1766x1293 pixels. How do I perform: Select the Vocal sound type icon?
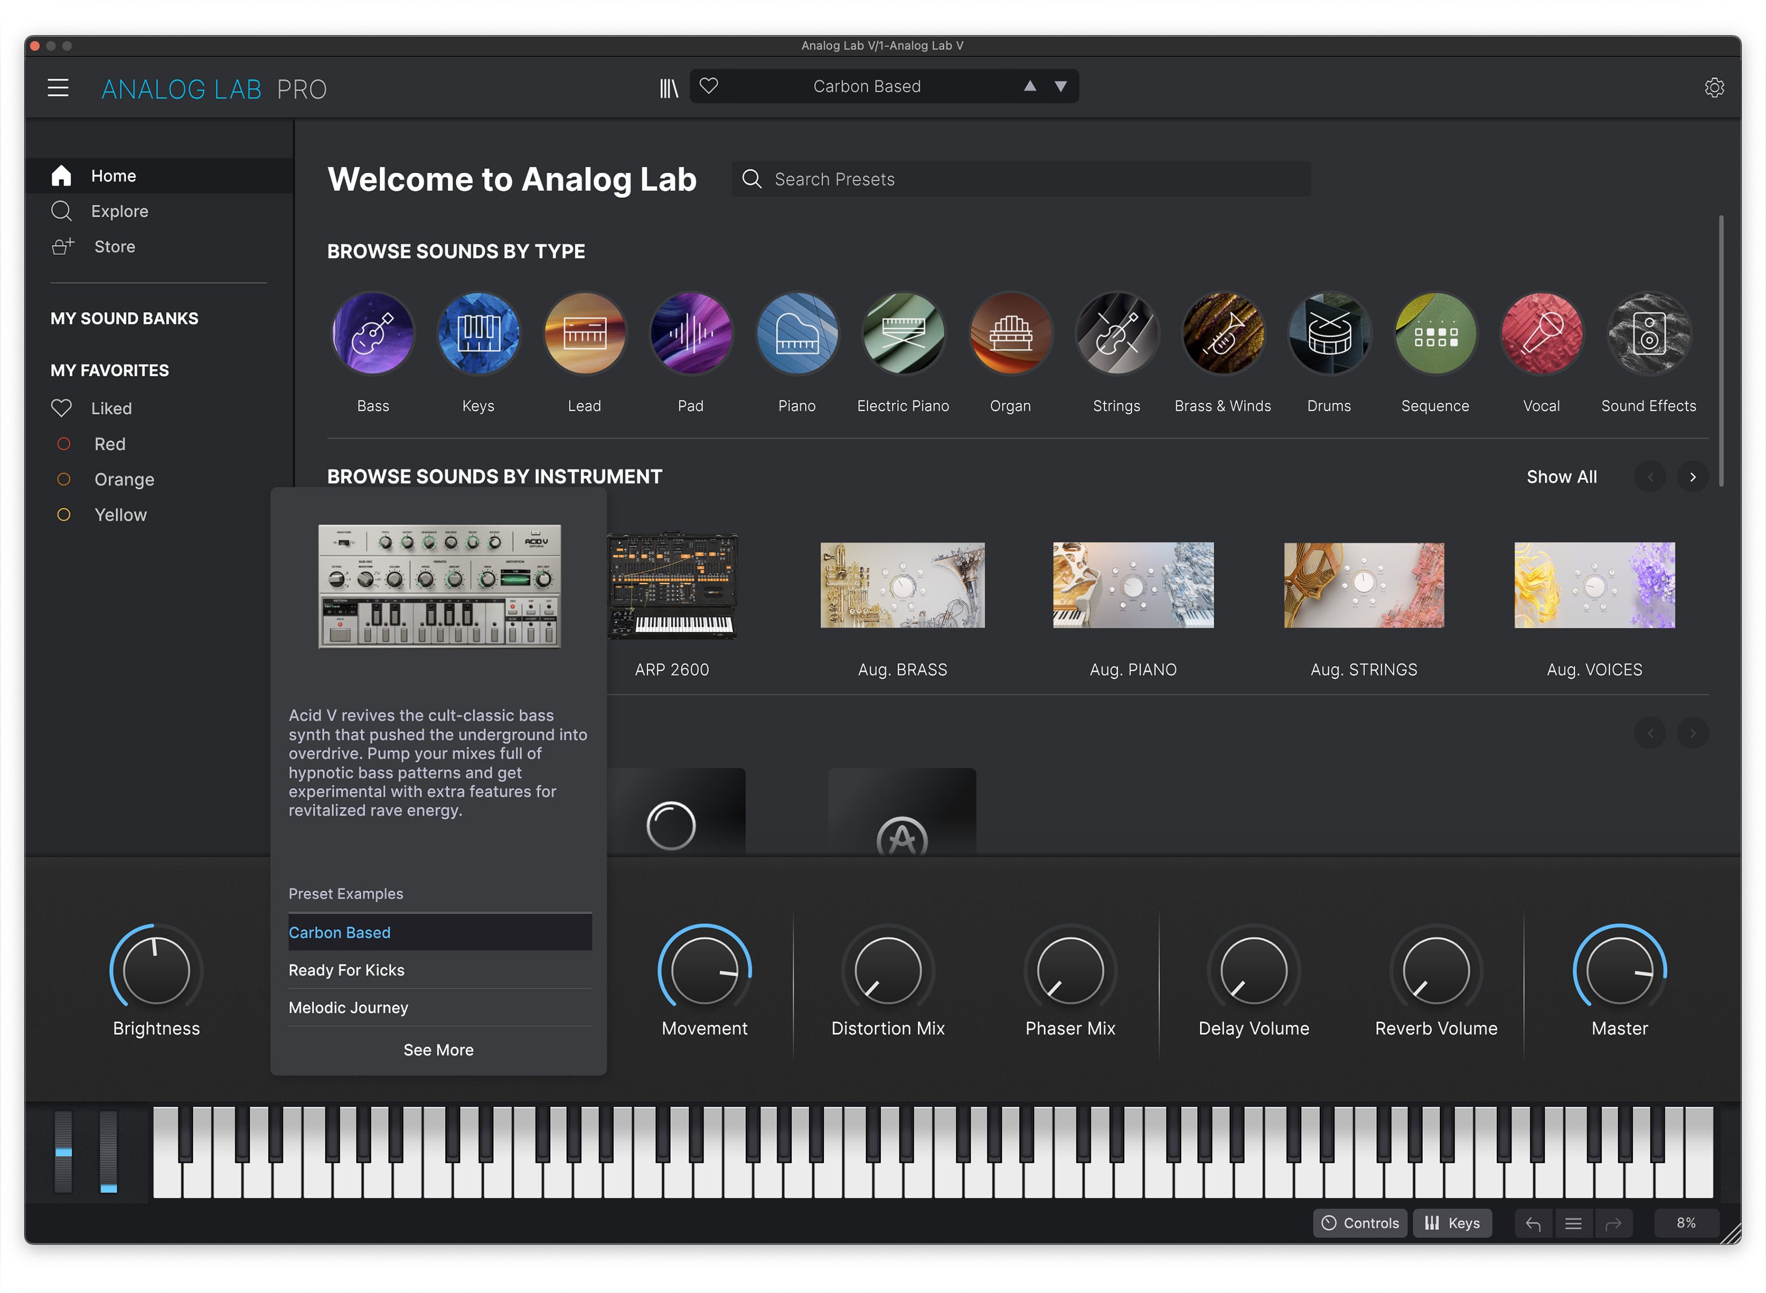[1541, 332]
